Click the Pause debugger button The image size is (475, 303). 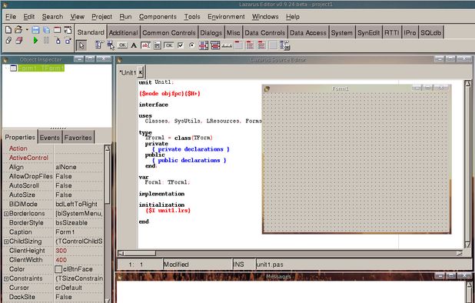46,40
